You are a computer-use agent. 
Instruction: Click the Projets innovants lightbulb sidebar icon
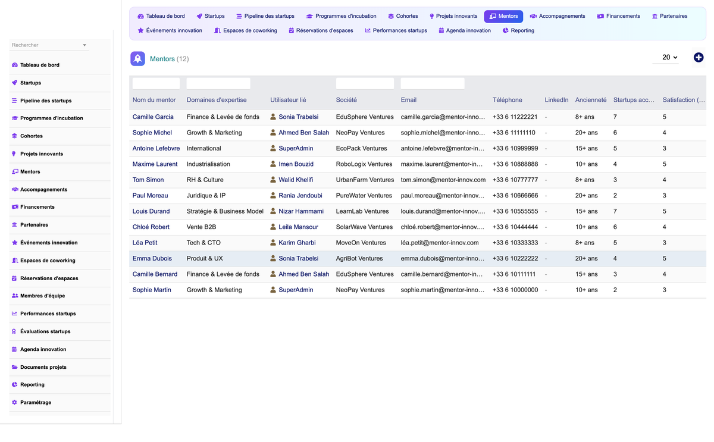(15, 153)
